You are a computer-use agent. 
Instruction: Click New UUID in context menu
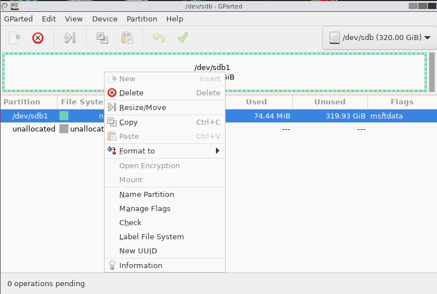pos(138,251)
